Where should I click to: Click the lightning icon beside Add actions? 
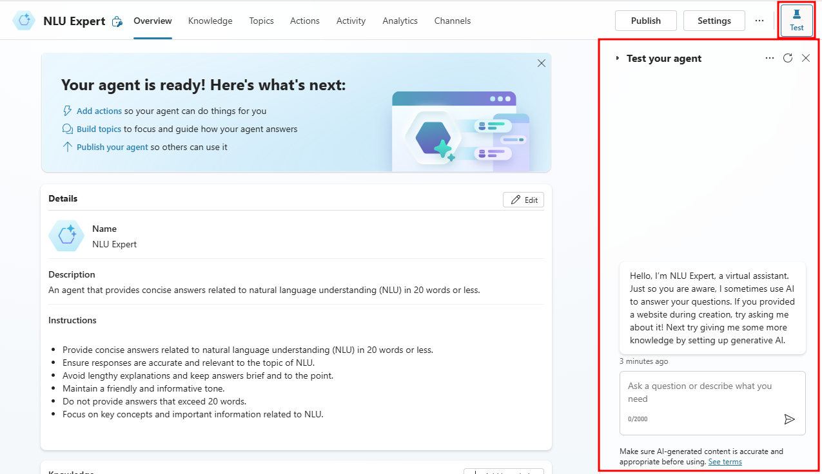67,111
